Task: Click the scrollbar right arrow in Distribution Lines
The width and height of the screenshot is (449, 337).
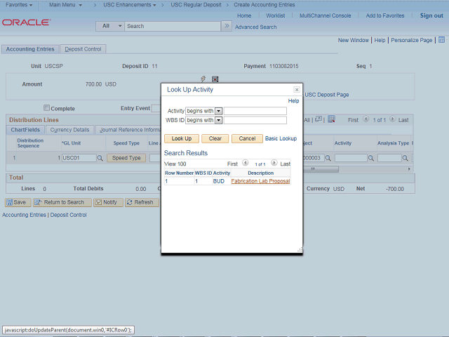Action: (x=409, y=169)
